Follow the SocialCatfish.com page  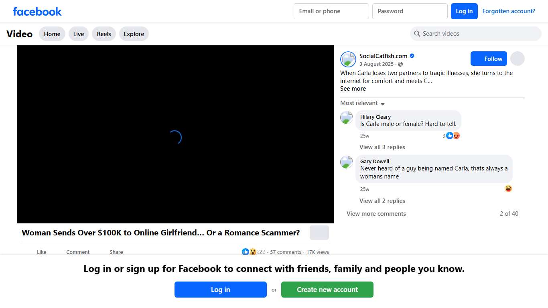tap(489, 59)
